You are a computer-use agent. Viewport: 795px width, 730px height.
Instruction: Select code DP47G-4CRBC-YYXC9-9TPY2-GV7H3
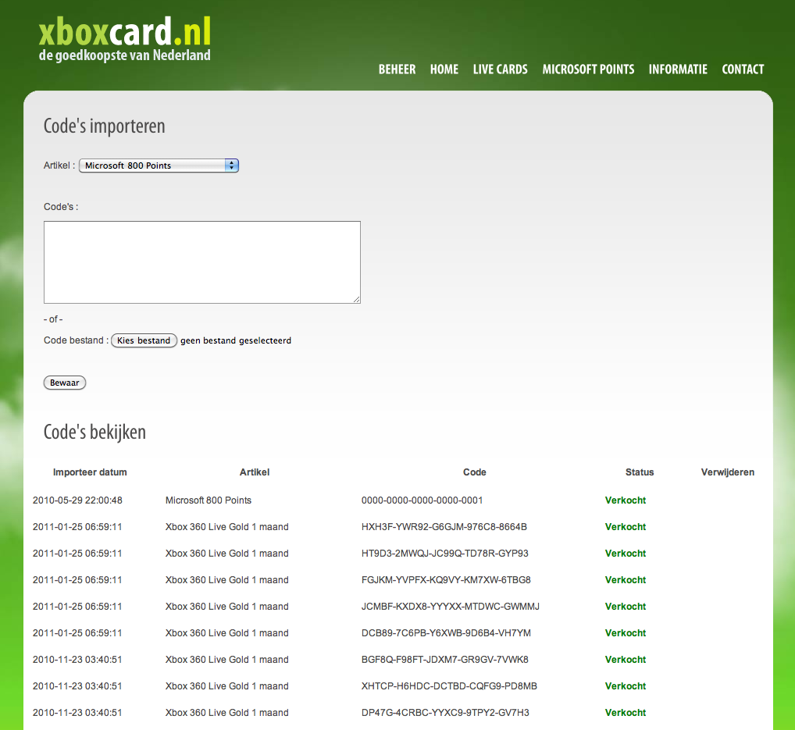pos(445,713)
